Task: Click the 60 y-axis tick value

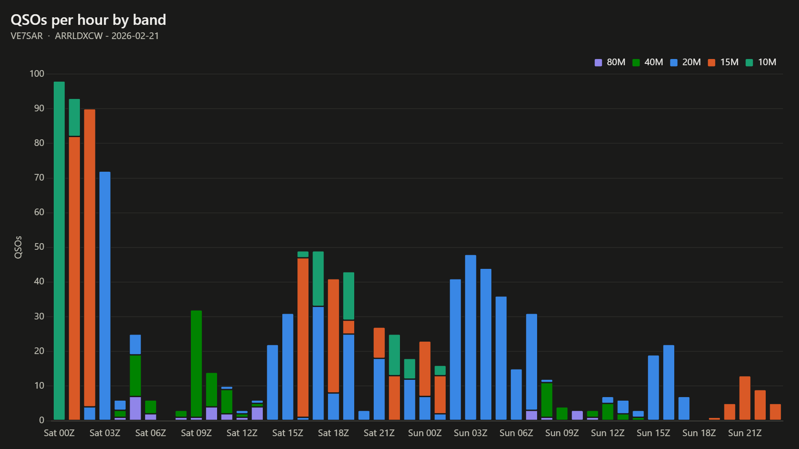Action: point(39,212)
